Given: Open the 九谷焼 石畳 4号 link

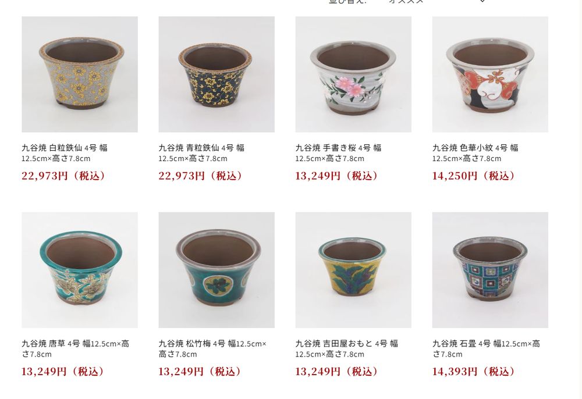Looking at the screenshot, I should tap(486, 348).
